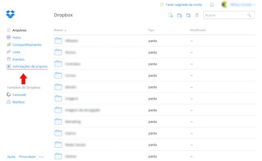This screenshot has width=262, height=161.
Task: Click the Fazer upgrade da conta link
Action: (184, 5)
